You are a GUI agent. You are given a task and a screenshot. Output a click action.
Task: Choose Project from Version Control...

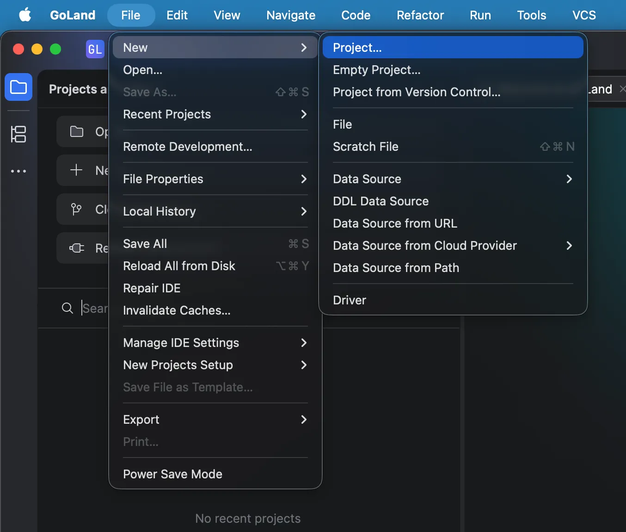[417, 92]
